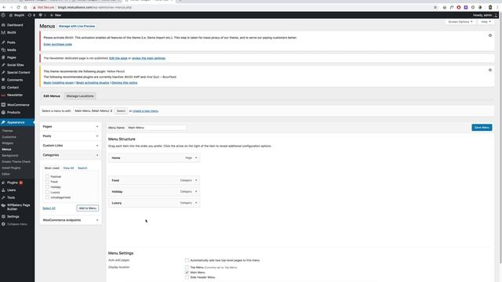
Task: Select the Edit Menus tab
Action: (x=52, y=96)
